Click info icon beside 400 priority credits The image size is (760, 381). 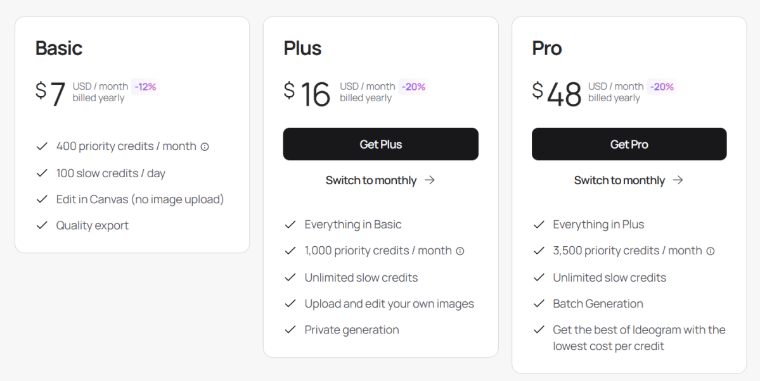[x=205, y=147]
